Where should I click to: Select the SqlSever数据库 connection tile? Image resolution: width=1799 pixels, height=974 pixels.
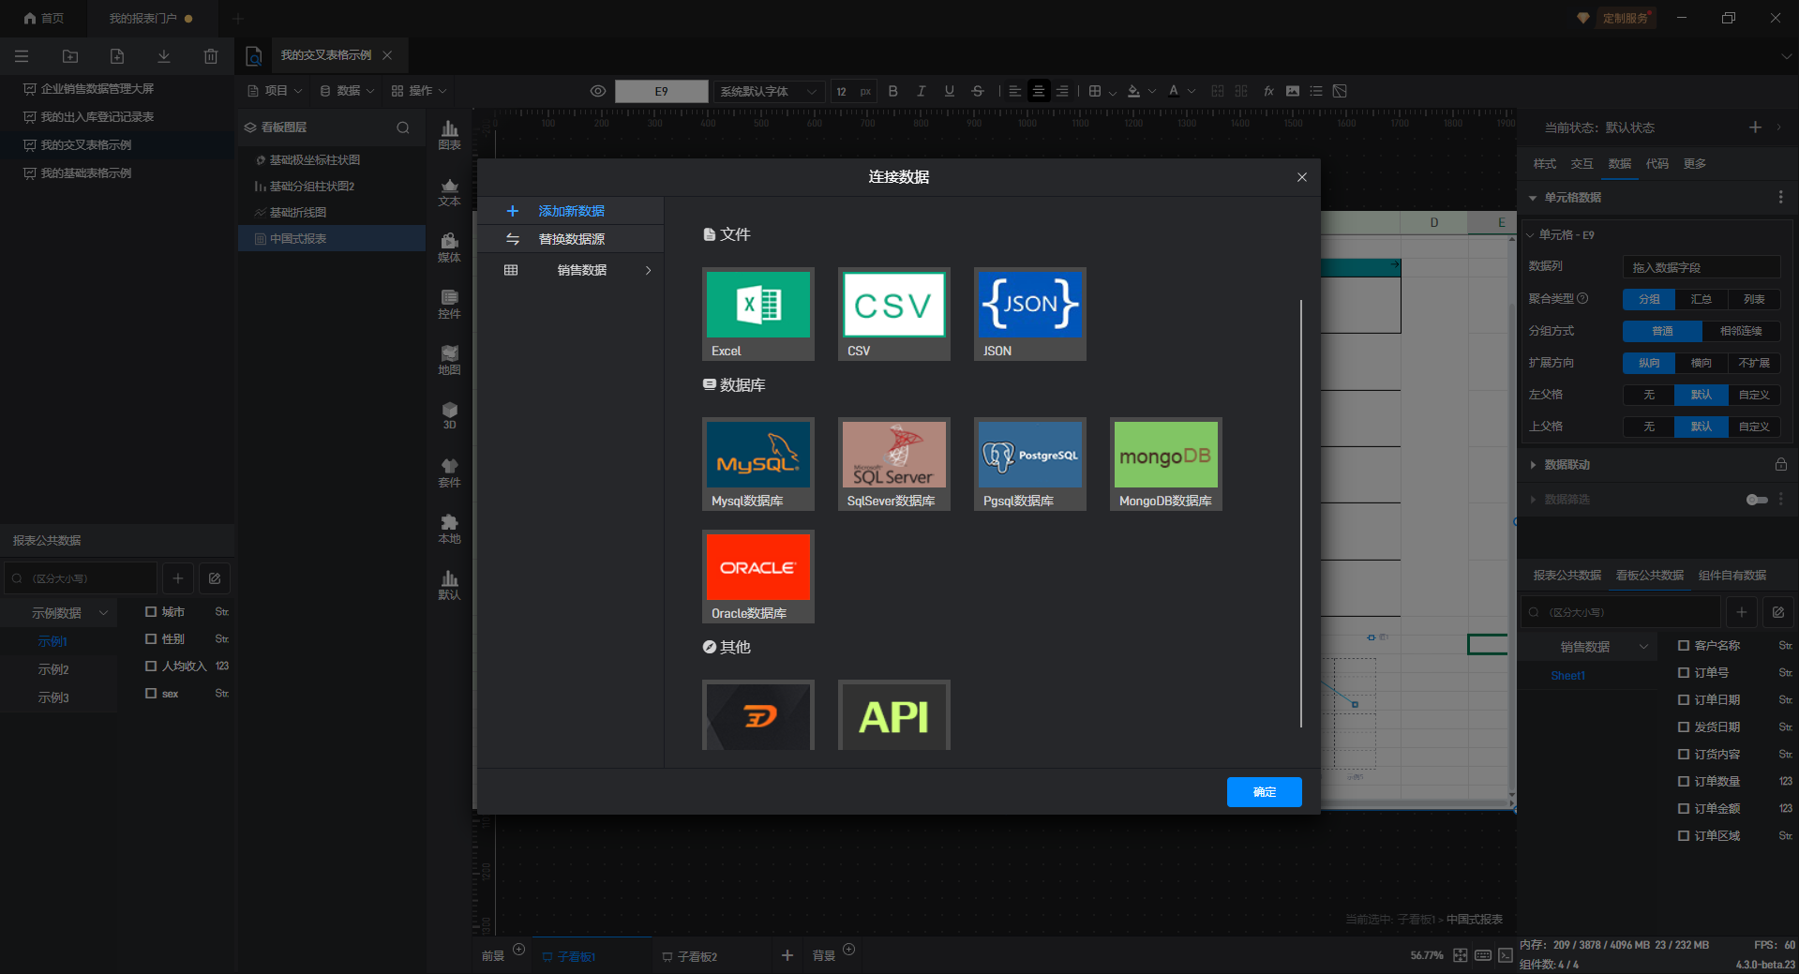(x=893, y=464)
